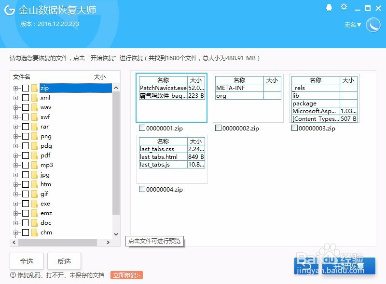Click the 开始恢复 button
386x284 pixels.
click(348, 266)
